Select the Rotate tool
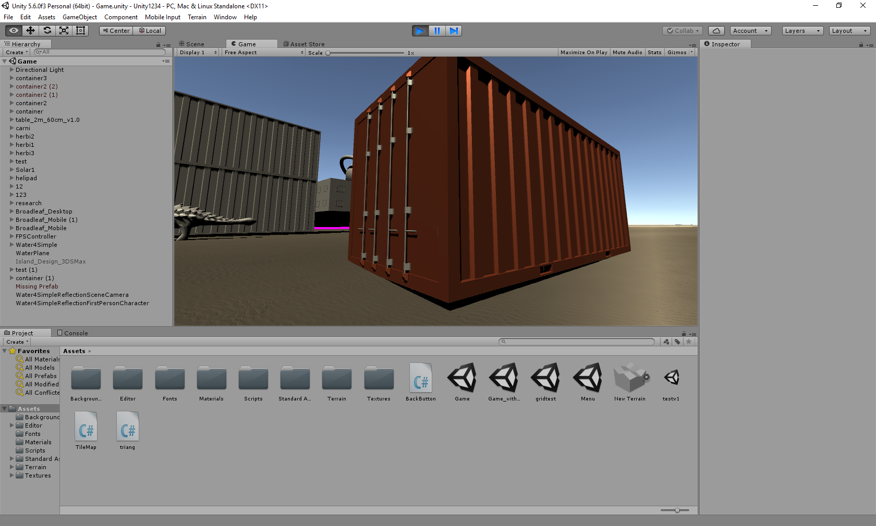876x526 pixels. click(47, 31)
